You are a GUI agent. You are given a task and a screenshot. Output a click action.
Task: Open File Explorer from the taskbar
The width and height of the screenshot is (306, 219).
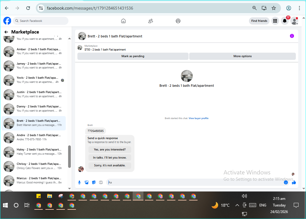(50, 196)
